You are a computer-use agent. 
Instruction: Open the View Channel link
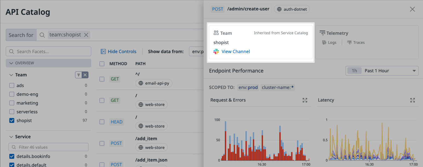pos(236,51)
